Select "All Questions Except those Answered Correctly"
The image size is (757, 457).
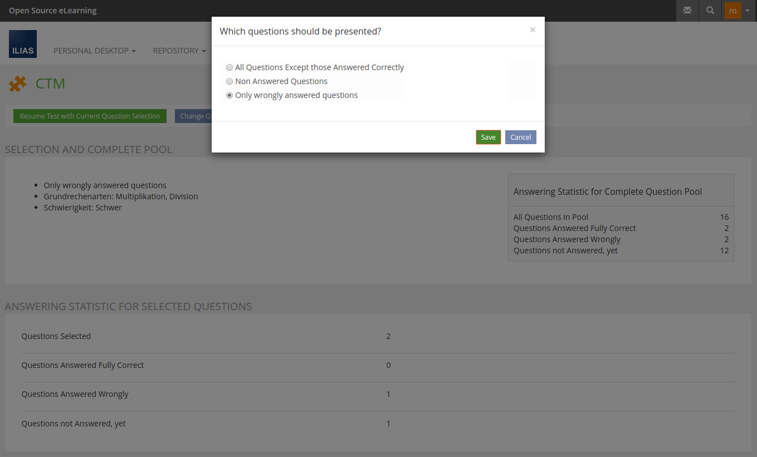coord(229,67)
